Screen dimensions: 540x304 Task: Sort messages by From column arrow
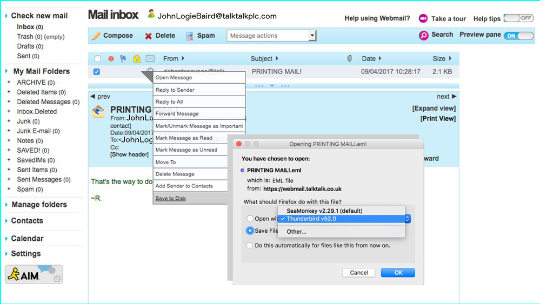[183, 58]
